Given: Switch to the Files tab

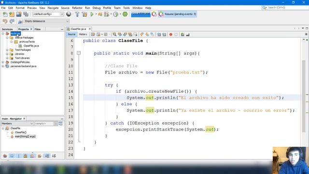Looking at the screenshot, I should (x=38, y=29).
